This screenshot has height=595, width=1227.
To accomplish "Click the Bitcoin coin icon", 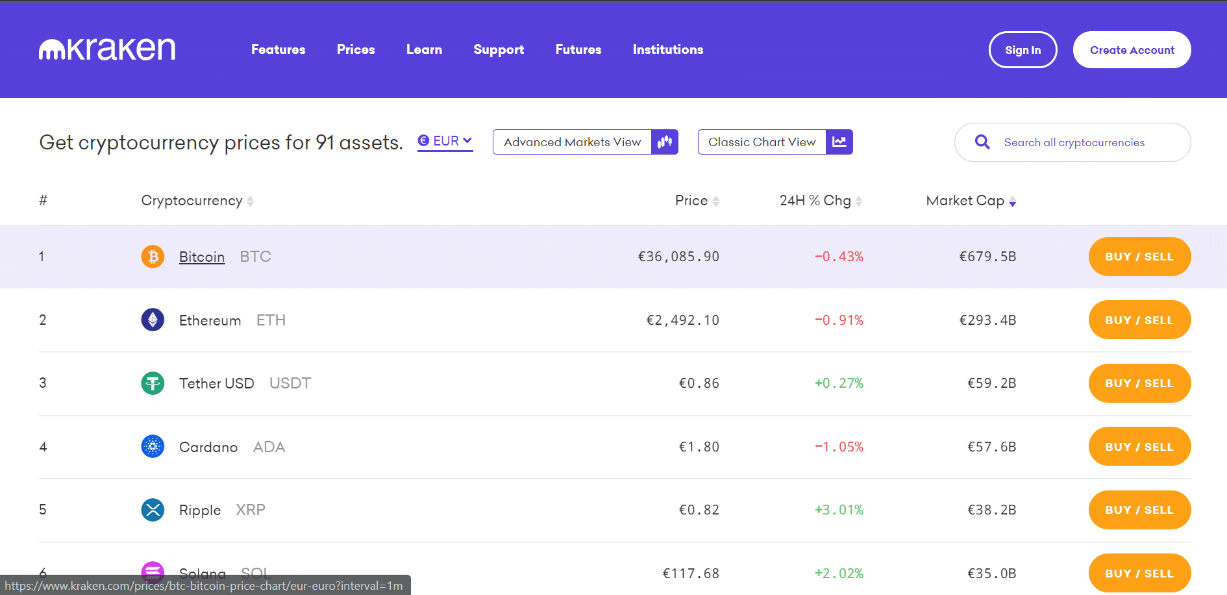I will point(153,257).
